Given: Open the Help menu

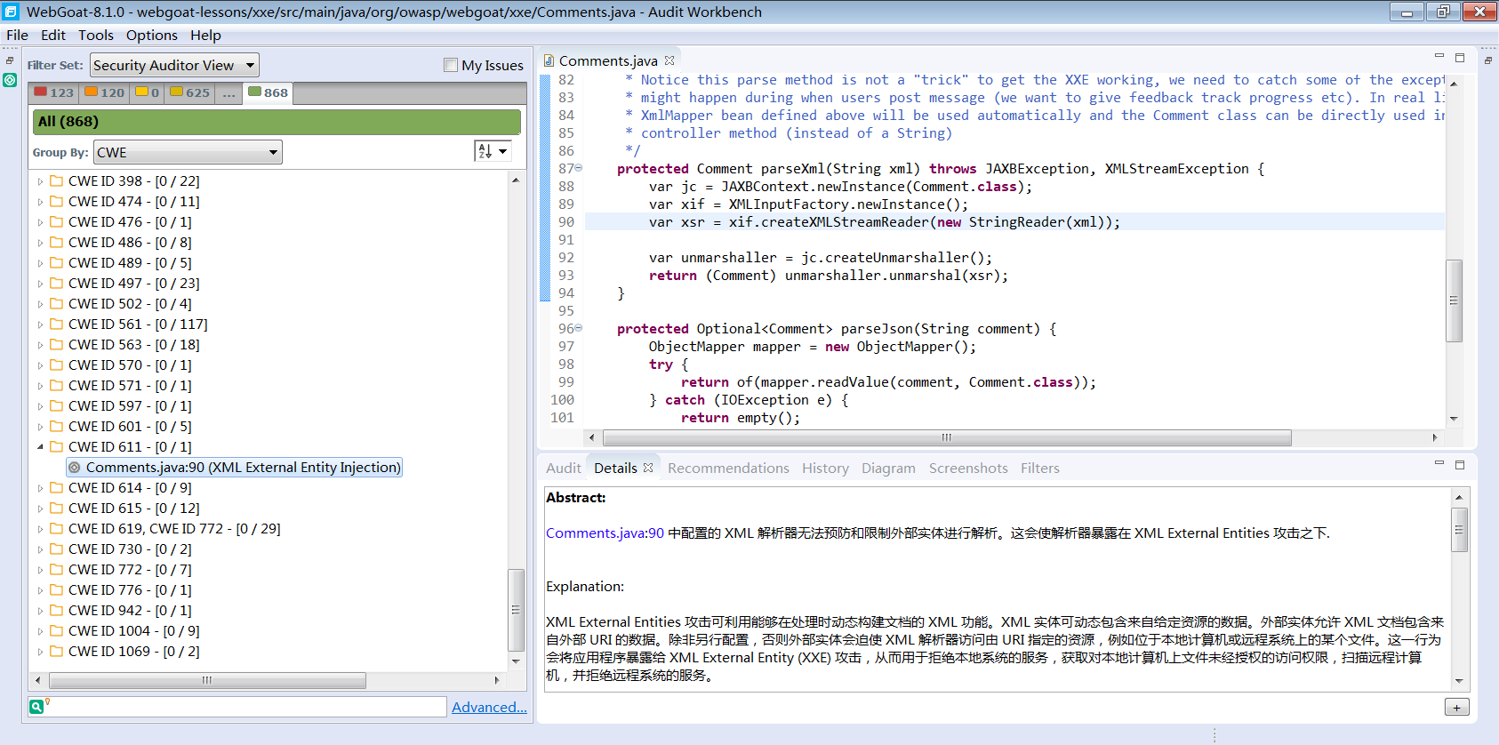Looking at the screenshot, I should pyautogui.click(x=205, y=35).
